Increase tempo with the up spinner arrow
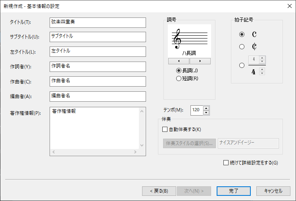Viewport: 296px width, 201px height. [206, 108]
